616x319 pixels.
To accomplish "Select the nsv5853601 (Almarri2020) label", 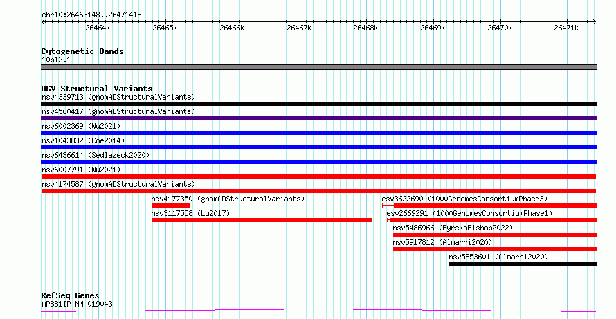I will pyautogui.click(x=498, y=257).
